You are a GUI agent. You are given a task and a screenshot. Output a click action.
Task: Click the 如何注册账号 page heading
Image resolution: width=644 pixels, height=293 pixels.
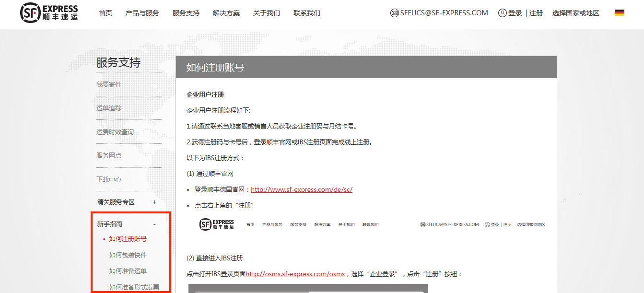[x=215, y=68]
